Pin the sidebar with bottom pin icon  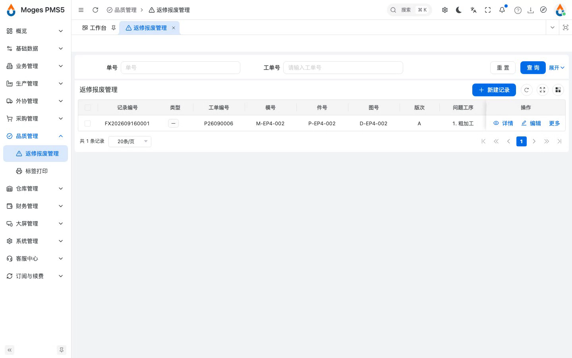click(62, 350)
